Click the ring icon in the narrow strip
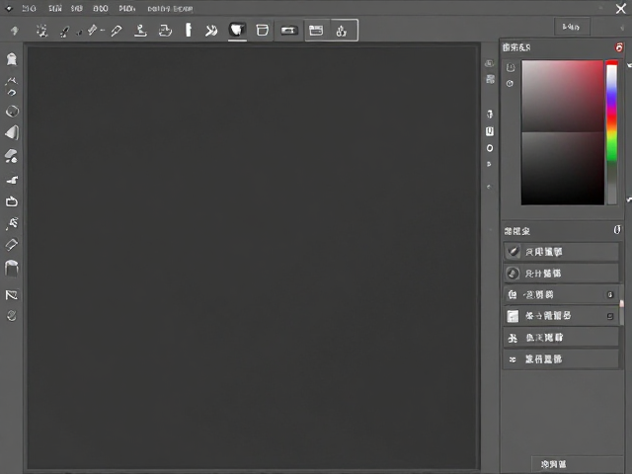 click(490, 148)
